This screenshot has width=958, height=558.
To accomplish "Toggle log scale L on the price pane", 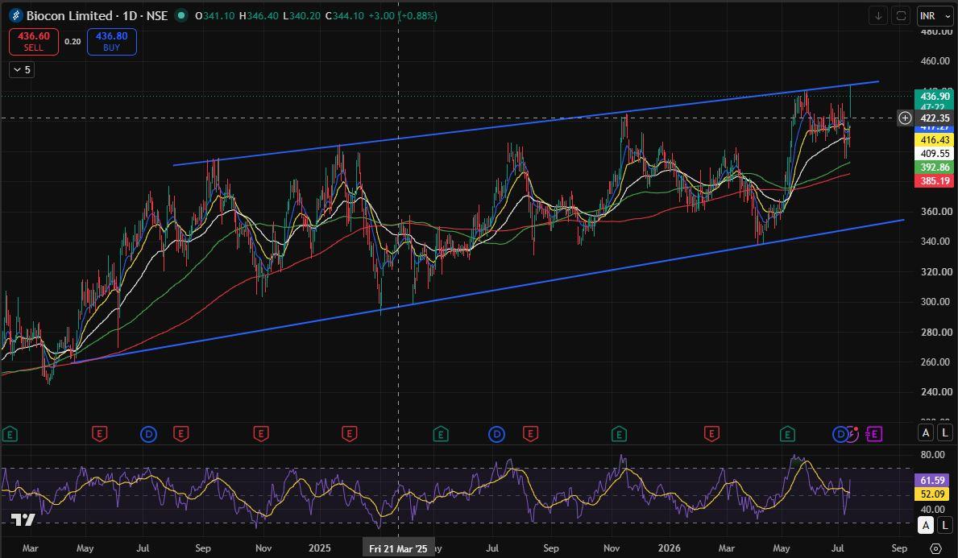I will [945, 433].
